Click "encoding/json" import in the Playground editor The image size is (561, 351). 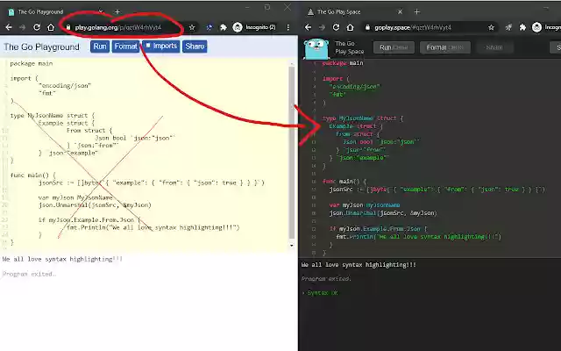coord(65,86)
